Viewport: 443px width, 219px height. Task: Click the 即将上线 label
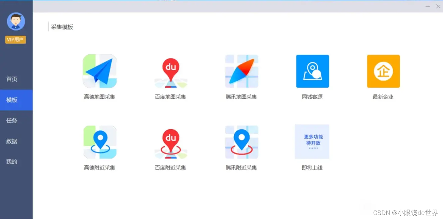pos(312,168)
